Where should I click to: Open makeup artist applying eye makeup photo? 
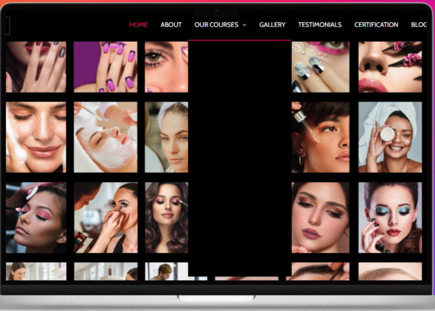tap(105, 218)
